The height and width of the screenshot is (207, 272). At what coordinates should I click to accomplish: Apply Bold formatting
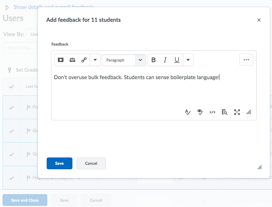[153, 60]
